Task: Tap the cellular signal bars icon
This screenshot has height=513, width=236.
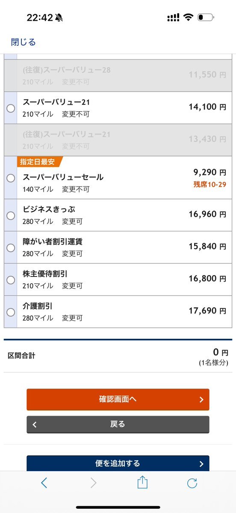Action: (x=173, y=18)
